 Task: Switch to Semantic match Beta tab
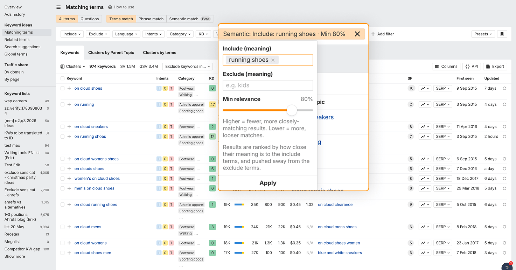190,19
